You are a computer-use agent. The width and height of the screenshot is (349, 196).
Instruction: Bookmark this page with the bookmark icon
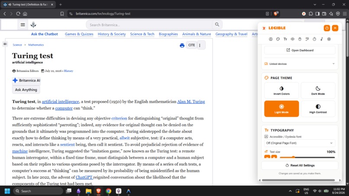pos(62,13)
